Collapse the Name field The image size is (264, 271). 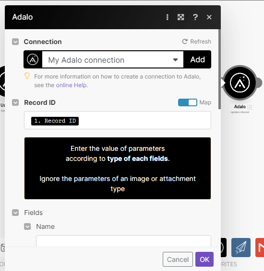tap(27, 226)
